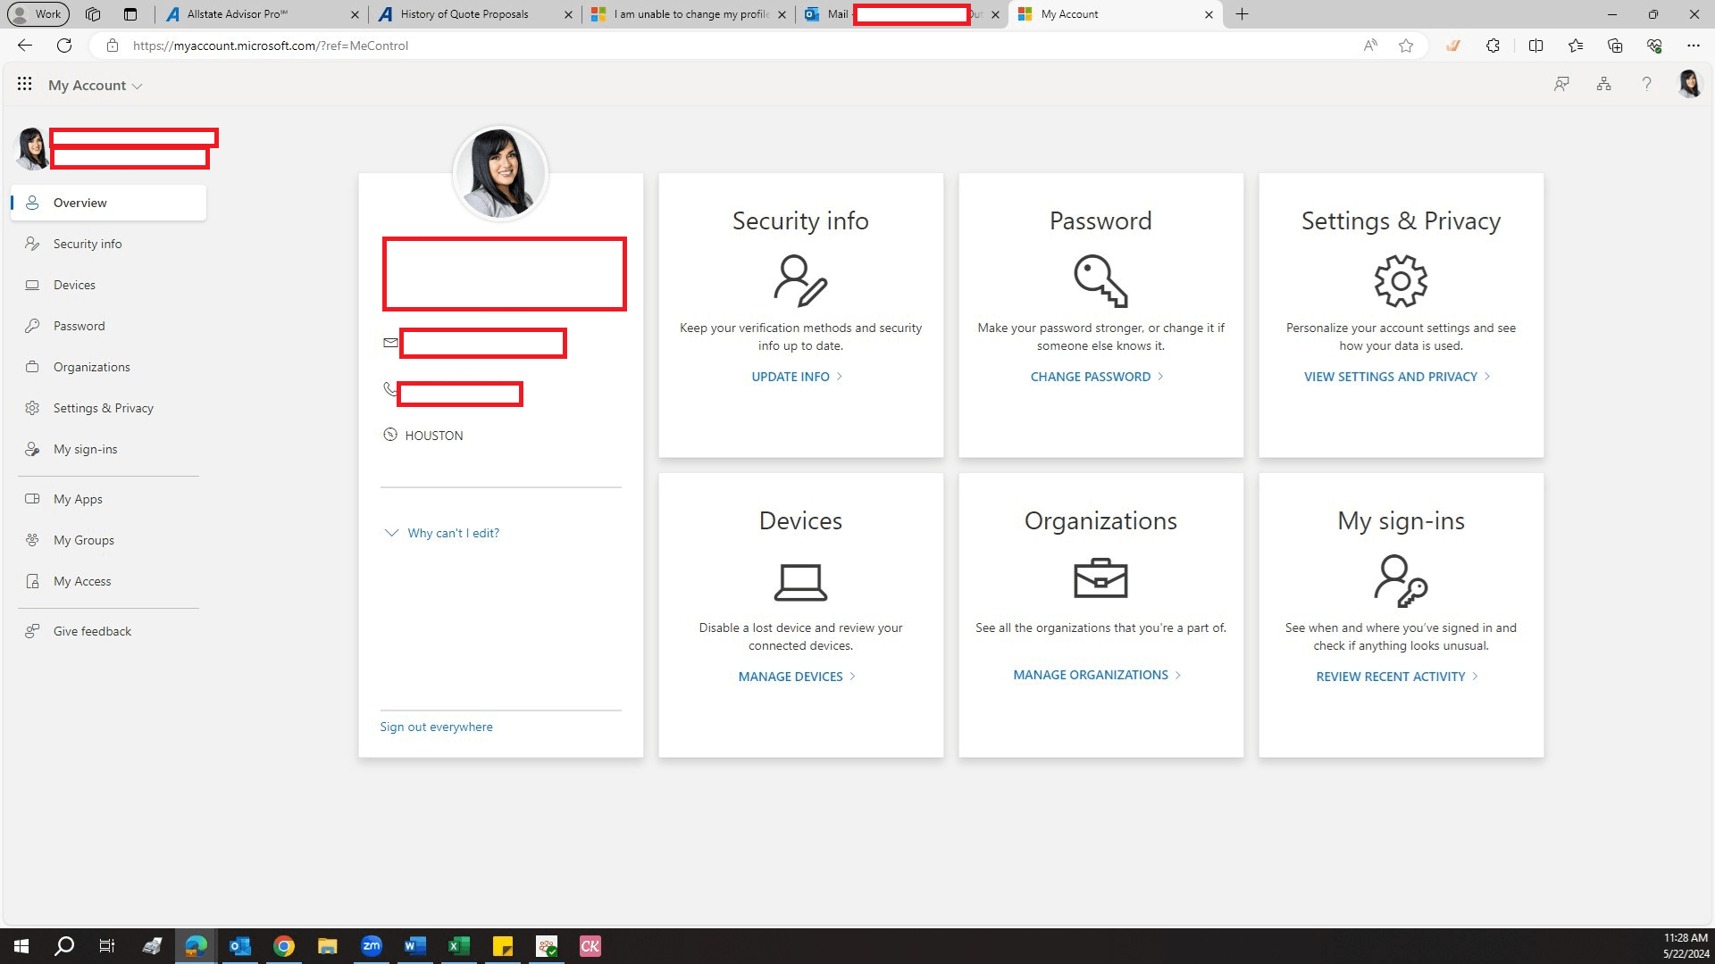Toggle split screen in browser toolbar
The image size is (1715, 964).
coord(1536,46)
